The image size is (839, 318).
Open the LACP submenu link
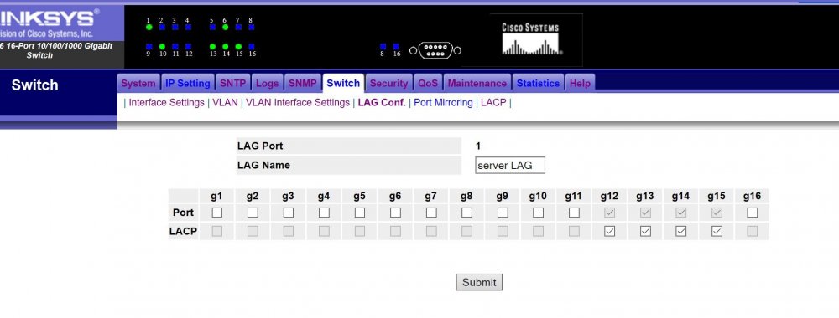click(x=493, y=102)
